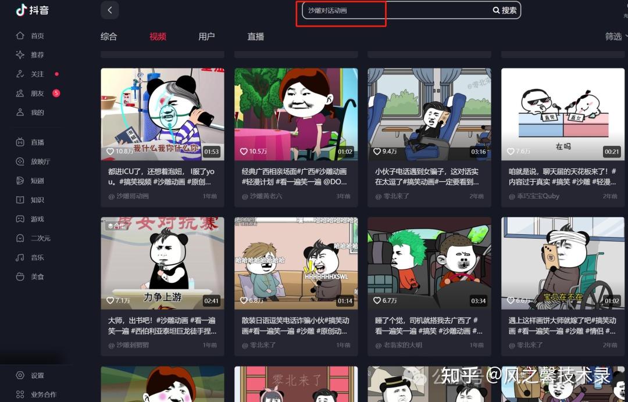The image size is (628, 402).
Task: Switch to the 用户 users tab
Action: tap(206, 36)
